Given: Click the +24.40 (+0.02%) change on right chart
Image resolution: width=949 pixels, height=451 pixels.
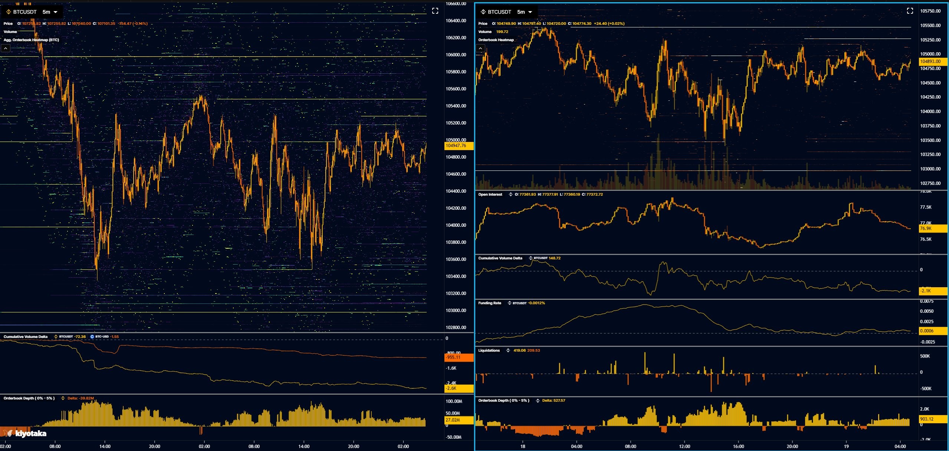Looking at the screenshot, I should [x=609, y=23].
